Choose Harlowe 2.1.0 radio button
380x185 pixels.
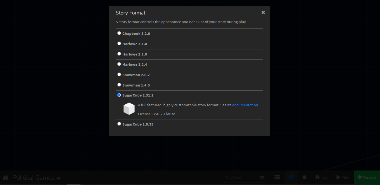point(119,54)
